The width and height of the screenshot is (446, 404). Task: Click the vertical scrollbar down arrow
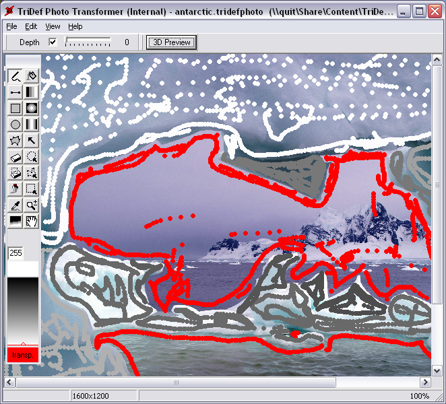(437, 370)
